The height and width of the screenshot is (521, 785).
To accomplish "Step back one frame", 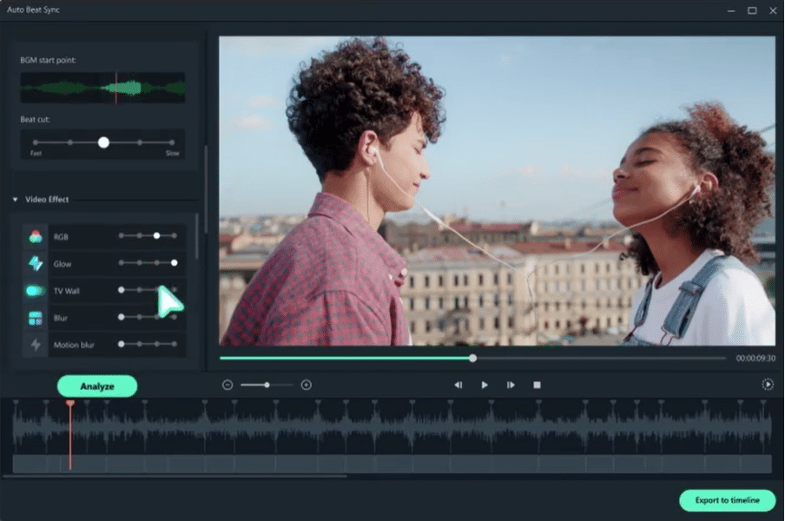I will pos(458,385).
